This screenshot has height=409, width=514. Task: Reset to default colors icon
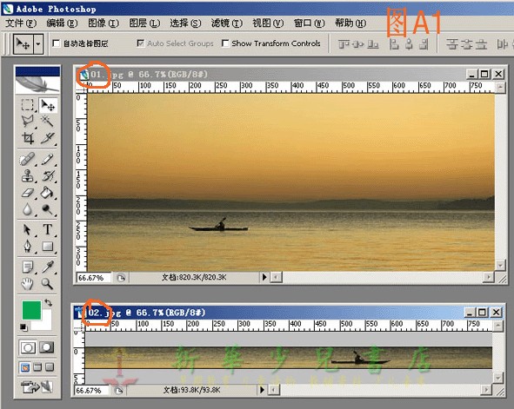[23, 327]
